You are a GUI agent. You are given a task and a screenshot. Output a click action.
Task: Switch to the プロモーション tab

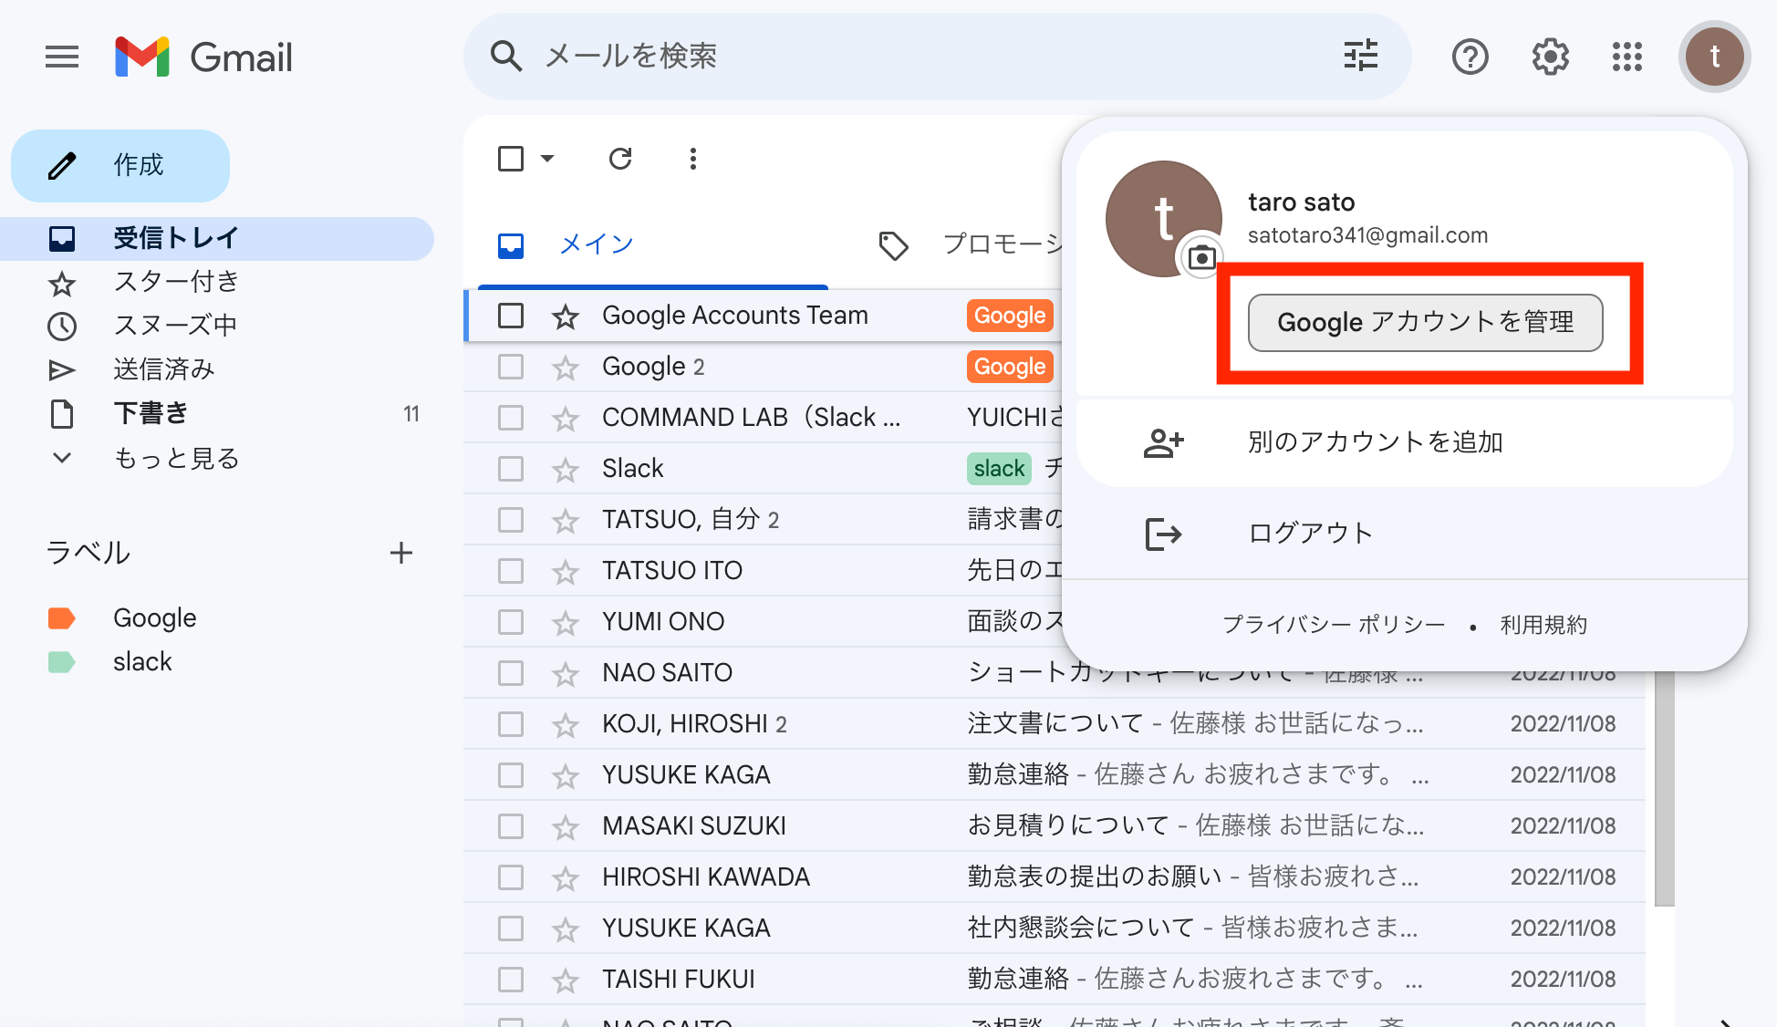tap(971, 244)
